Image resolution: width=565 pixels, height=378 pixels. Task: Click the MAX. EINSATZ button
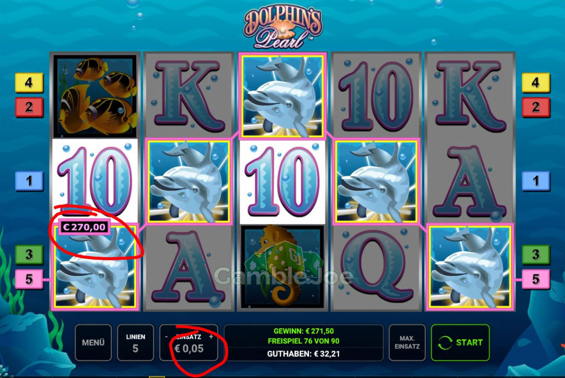407,343
